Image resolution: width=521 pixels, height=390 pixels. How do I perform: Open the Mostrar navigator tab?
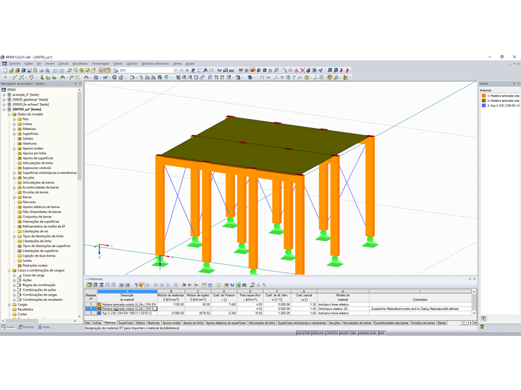(x=26, y=327)
